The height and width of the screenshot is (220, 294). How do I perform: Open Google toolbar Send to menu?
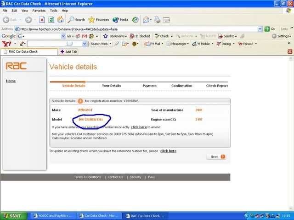[x=228, y=36]
